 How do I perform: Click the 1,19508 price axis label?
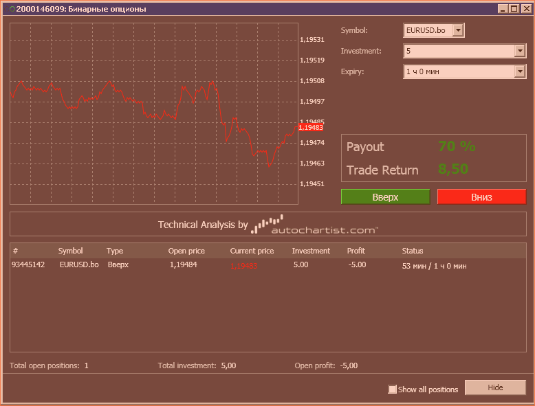click(x=312, y=81)
